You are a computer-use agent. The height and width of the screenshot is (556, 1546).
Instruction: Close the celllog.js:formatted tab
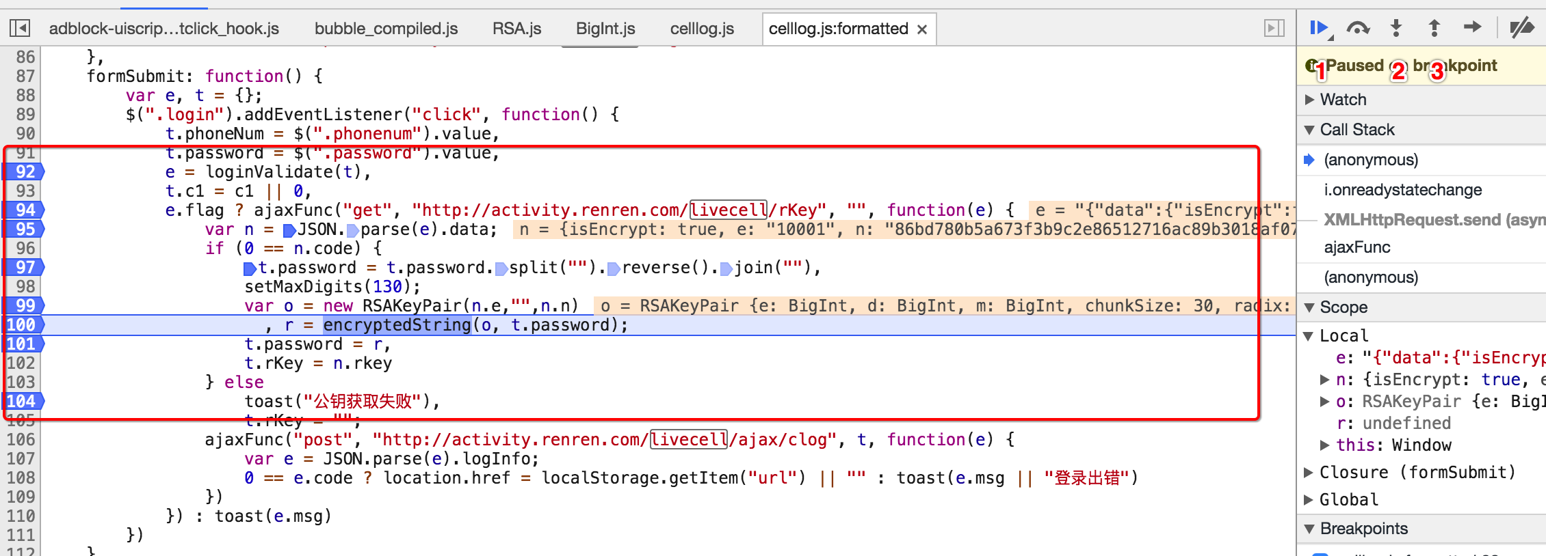(x=922, y=29)
